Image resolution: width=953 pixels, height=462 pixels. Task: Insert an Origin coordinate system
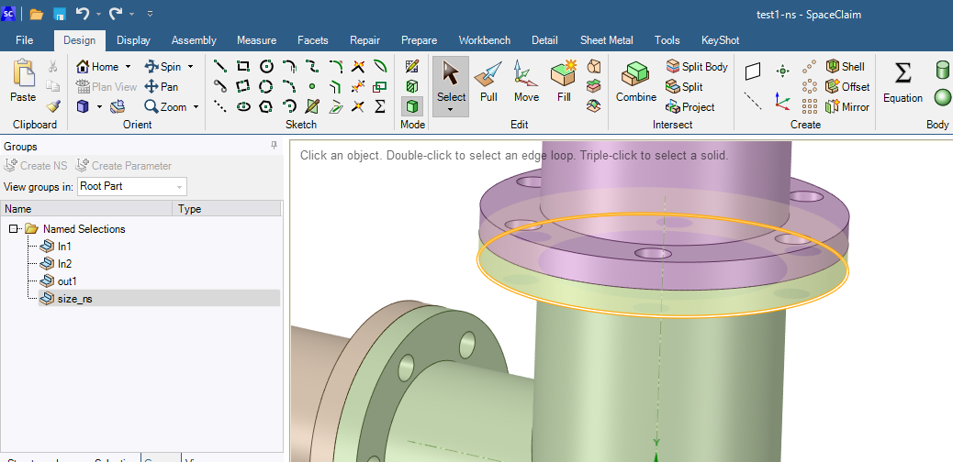(783, 101)
